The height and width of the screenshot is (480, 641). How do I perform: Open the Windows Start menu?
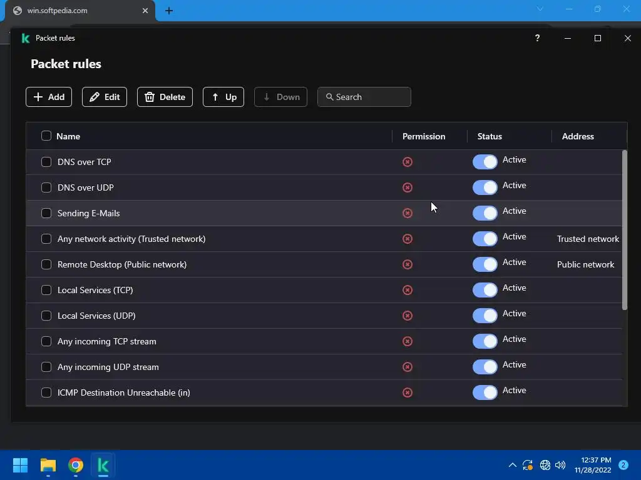coord(20,465)
